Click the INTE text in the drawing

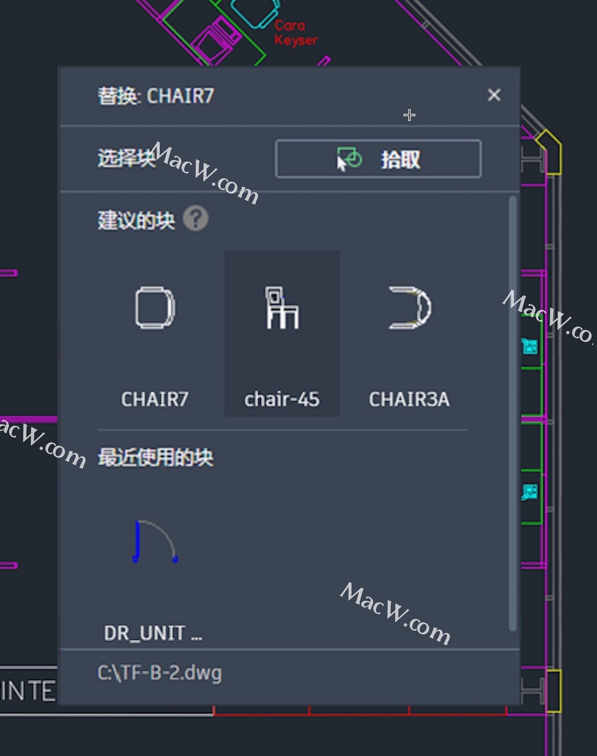(28, 691)
